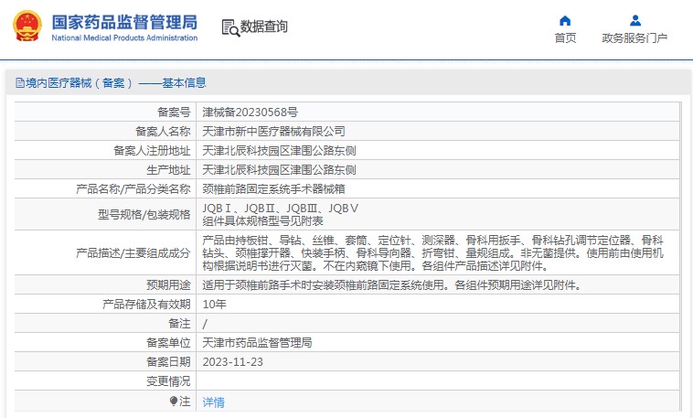Click the 首页 home icon
Image resolution: width=693 pixels, height=418 pixels.
tap(565, 20)
